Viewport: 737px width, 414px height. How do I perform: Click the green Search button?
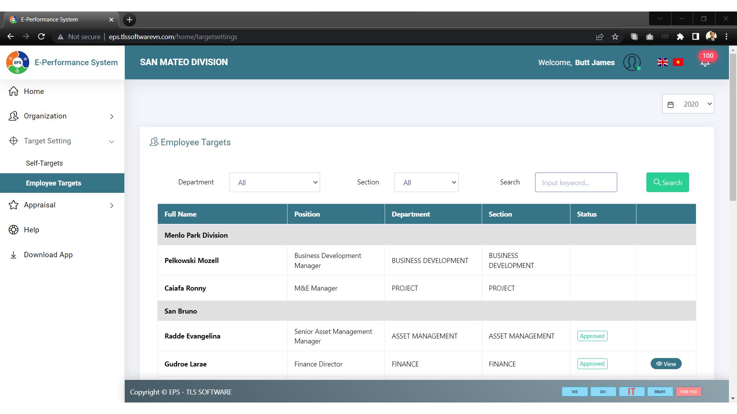click(x=668, y=182)
